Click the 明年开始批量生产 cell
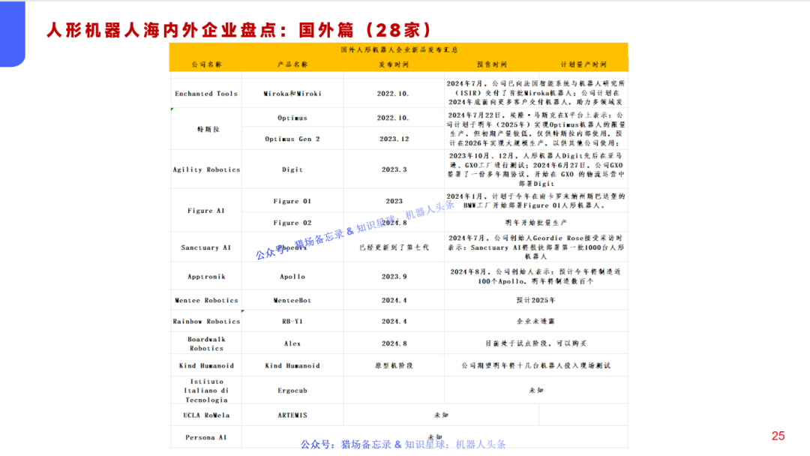810x456 pixels. pyautogui.click(x=535, y=223)
